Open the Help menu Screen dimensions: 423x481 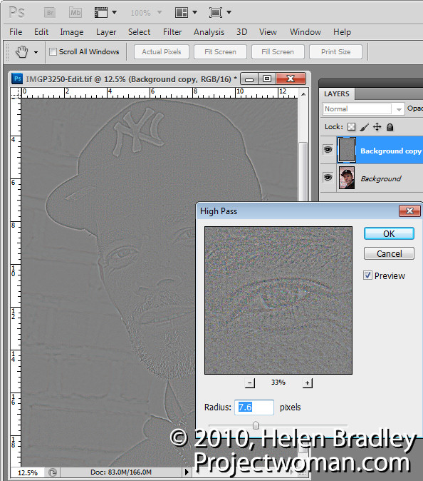click(x=342, y=32)
